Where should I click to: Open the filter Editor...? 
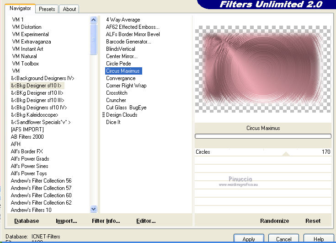tap(146, 221)
